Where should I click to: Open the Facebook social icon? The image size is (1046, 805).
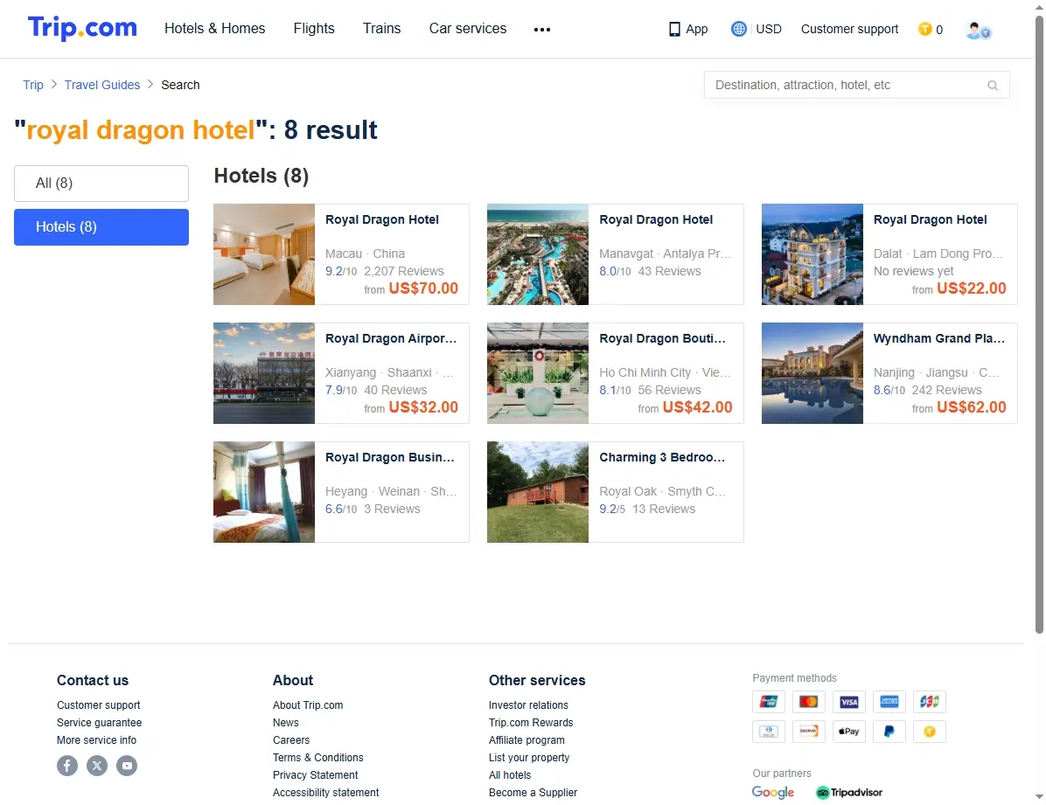pos(67,765)
